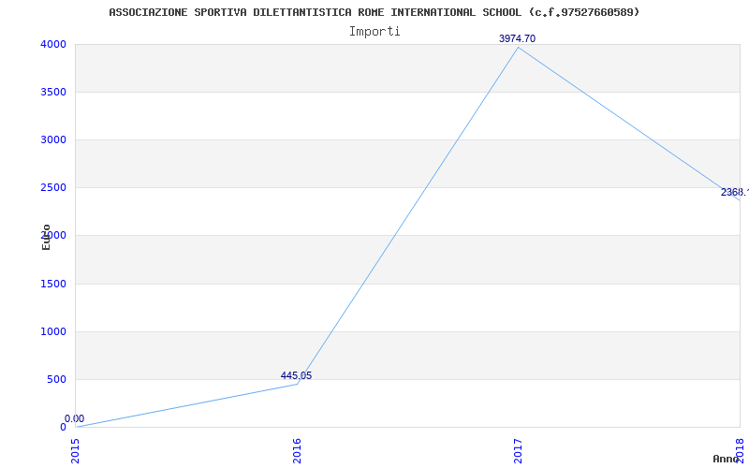Screen dimensions: 749x468
Task: Click the 3500 y-axis tick label
Action: [53, 92]
